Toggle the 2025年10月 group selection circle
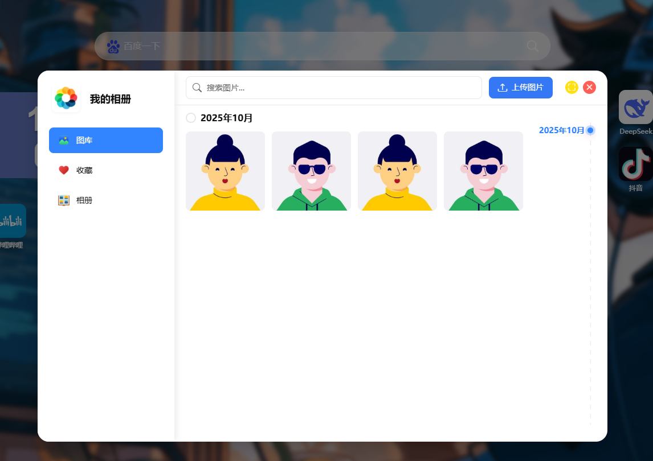This screenshot has width=653, height=461. pyautogui.click(x=191, y=118)
